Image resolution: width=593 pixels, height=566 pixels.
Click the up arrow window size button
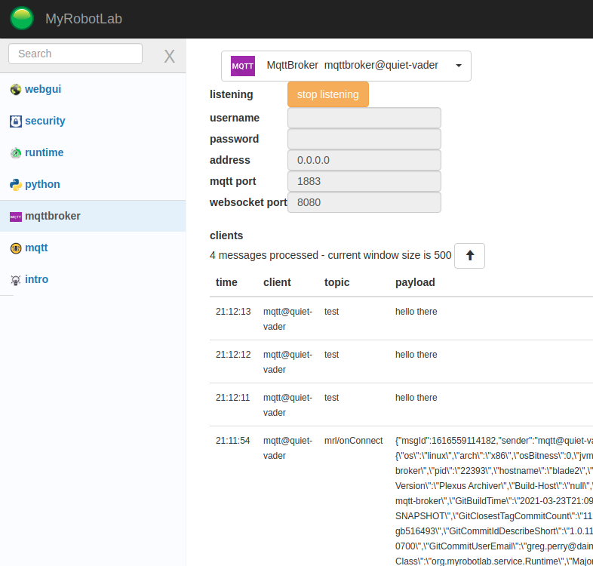(x=469, y=256)
